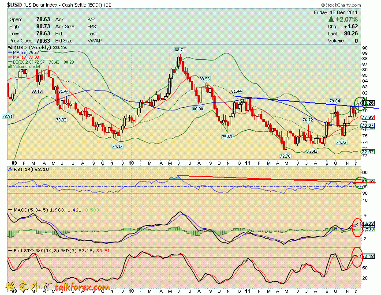The image size is (381, 295).
Task: Click the Open value 78.63
Action: 43,19
